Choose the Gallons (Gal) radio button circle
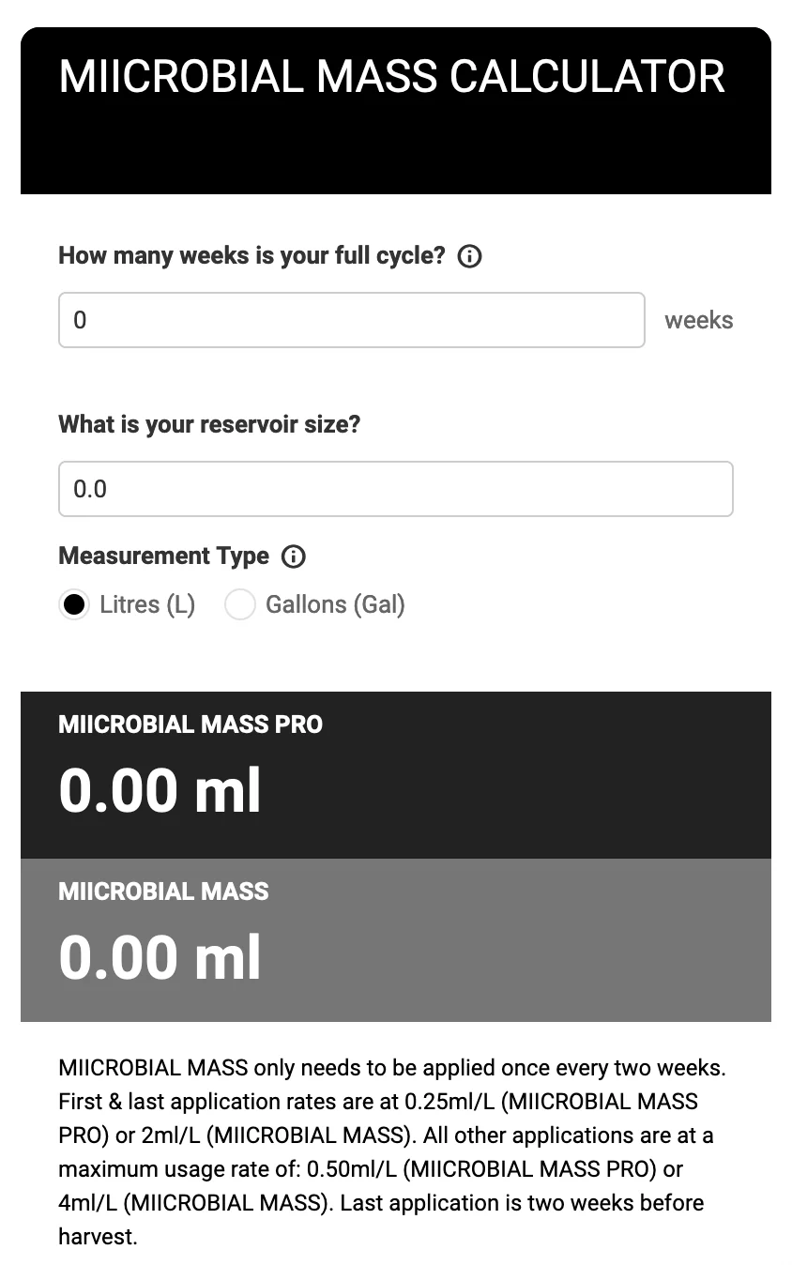792x1265 pixels. 240,604
